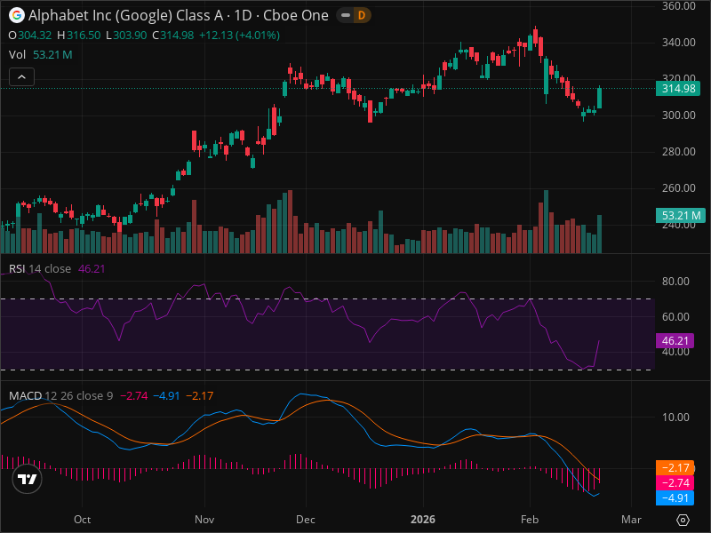The image size is (711, 533).
Task: Click the -2.17 value in the MACD legend
Action: 199,395
